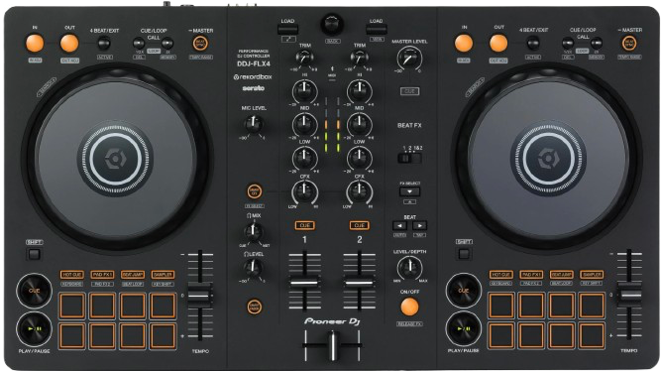
Task: Select HOT CUE pad mode on left deck
Action: click(72, 275)
